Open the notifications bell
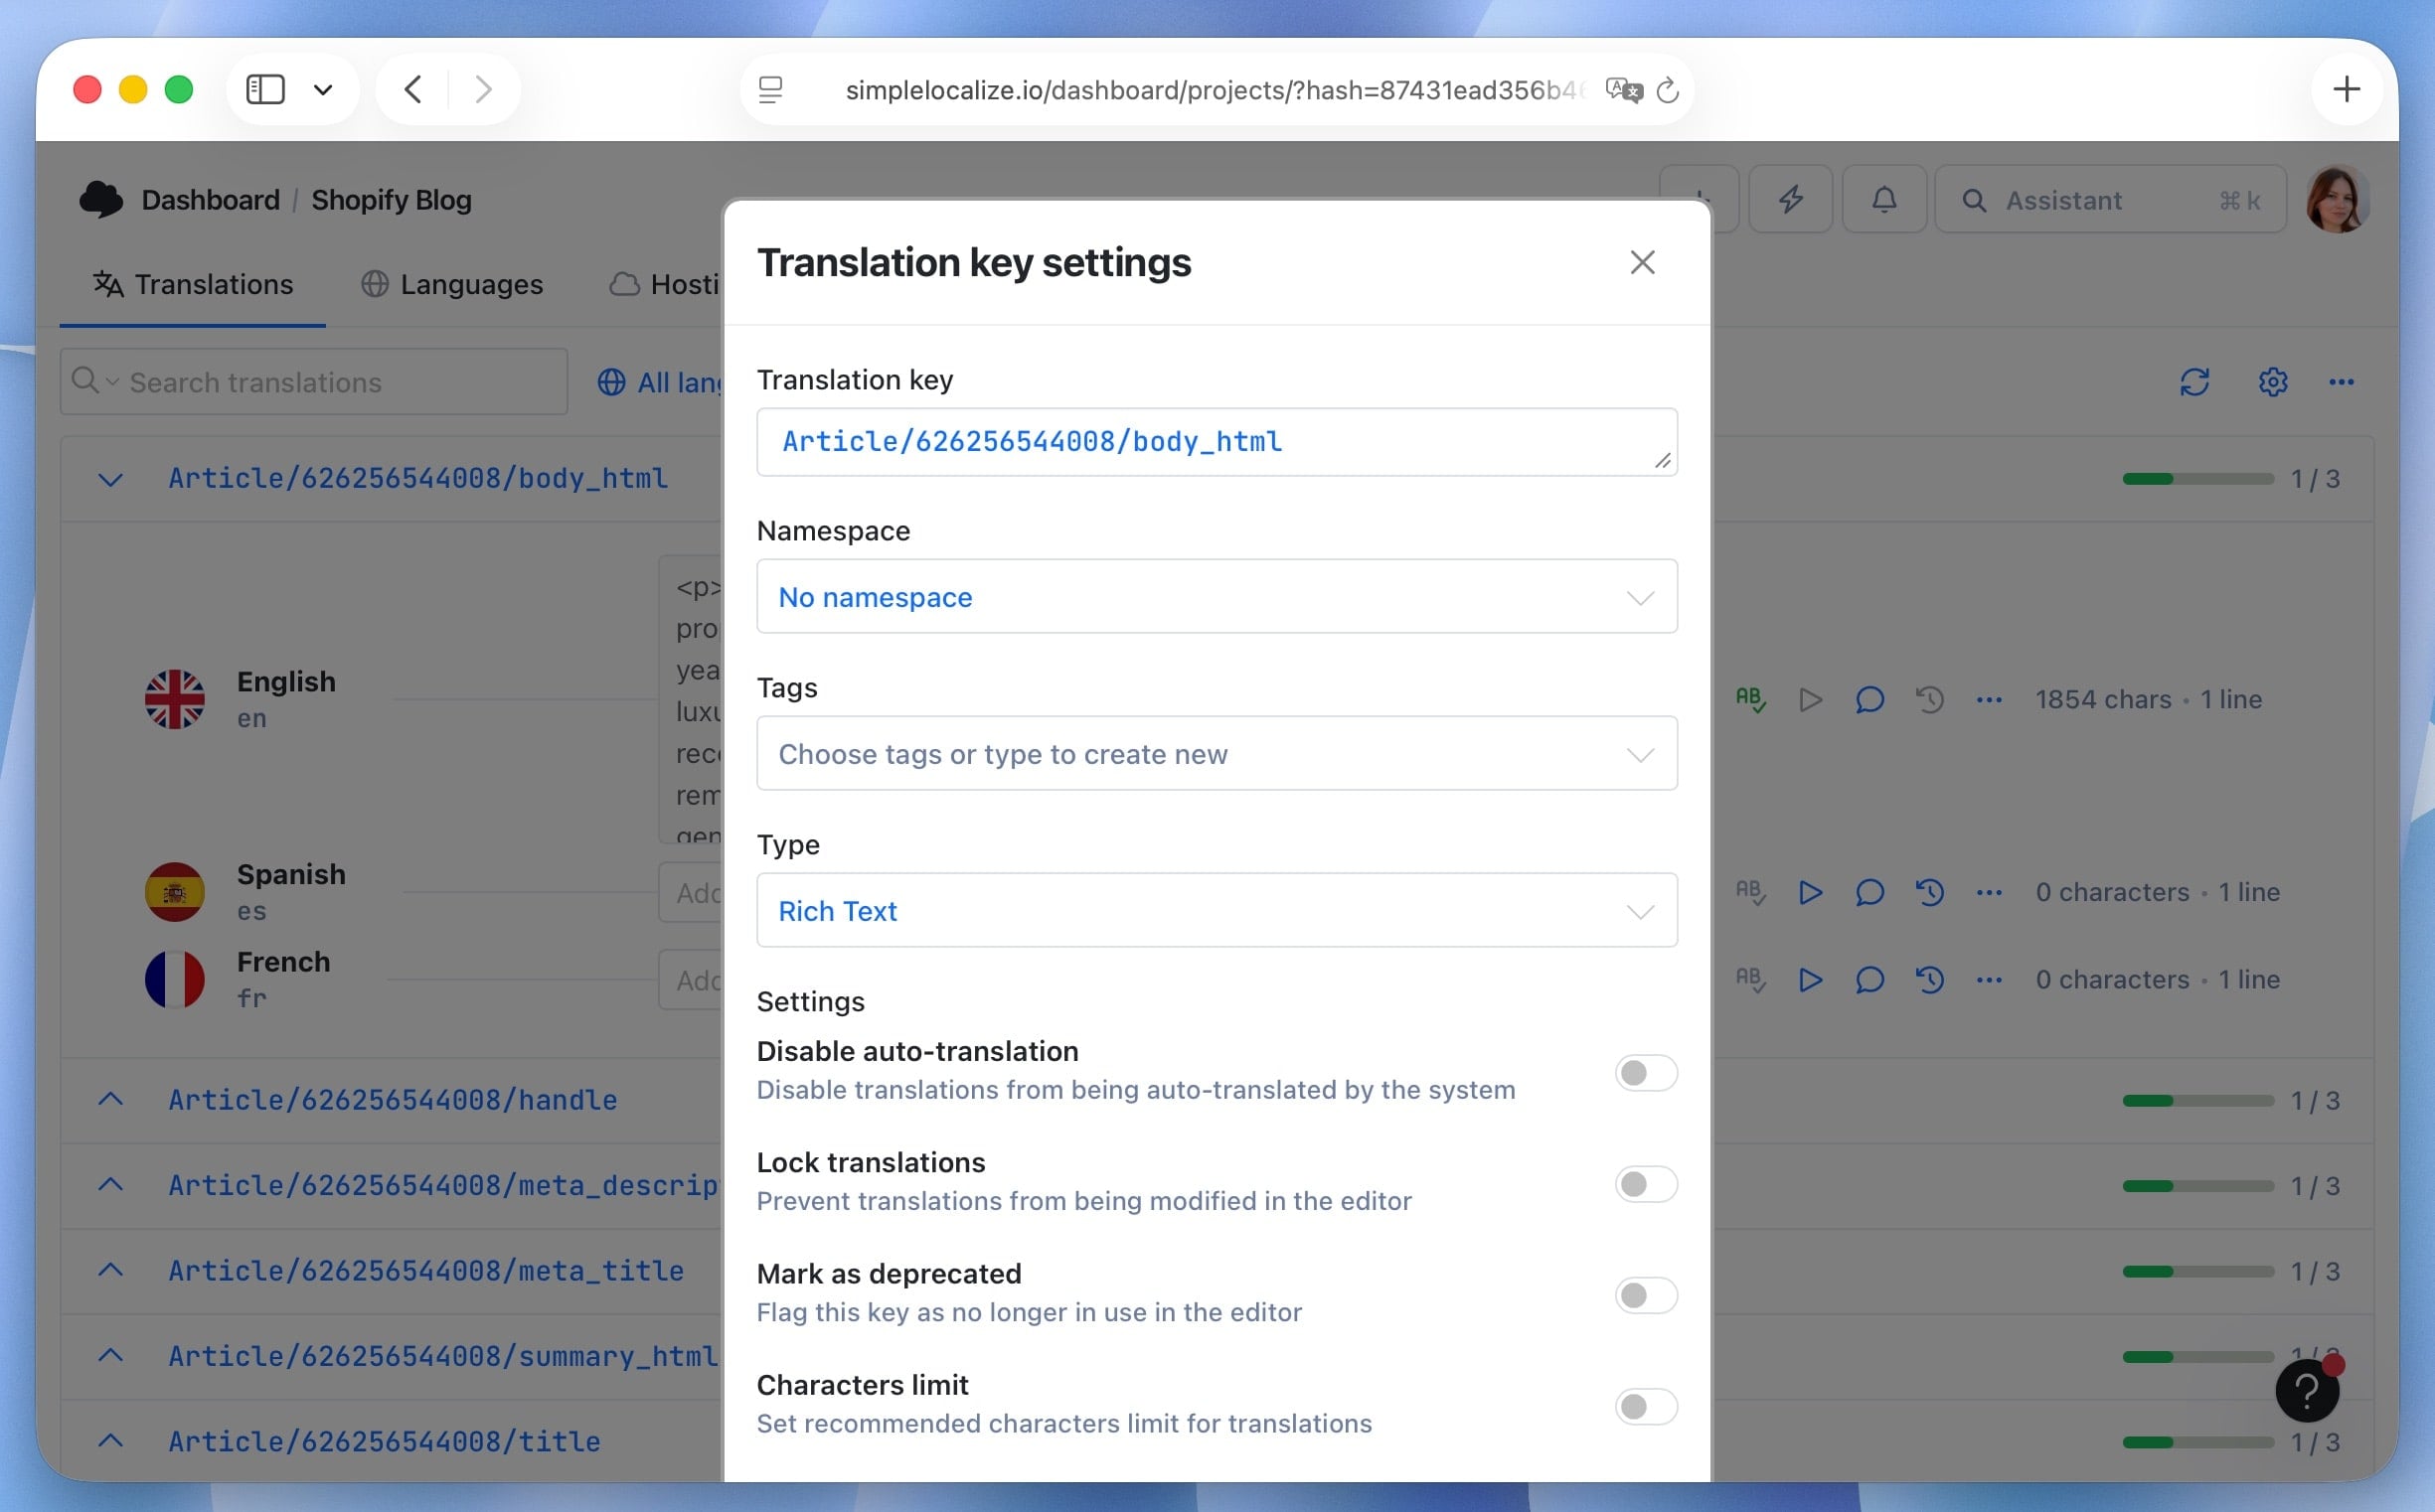2435x1512 pixels. coord(1882,199)
